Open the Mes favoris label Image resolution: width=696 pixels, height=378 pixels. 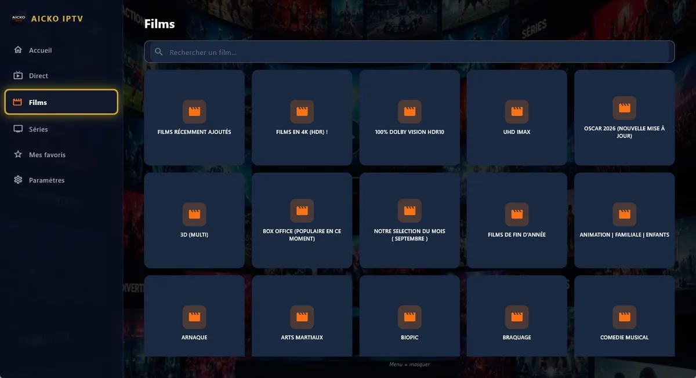47,155
